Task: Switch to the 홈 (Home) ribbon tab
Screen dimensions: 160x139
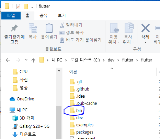Action: [x=27, y=15]
